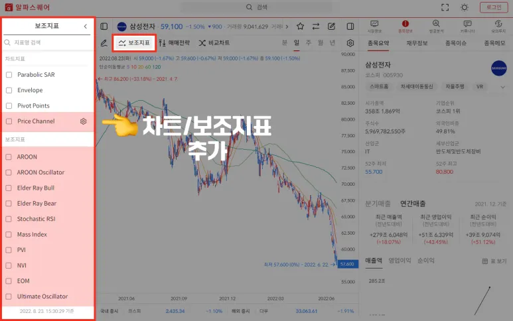Click the 차세대이동통신 theme tag
This screenshot has height=321, width=513.
(x=417, y=87)
